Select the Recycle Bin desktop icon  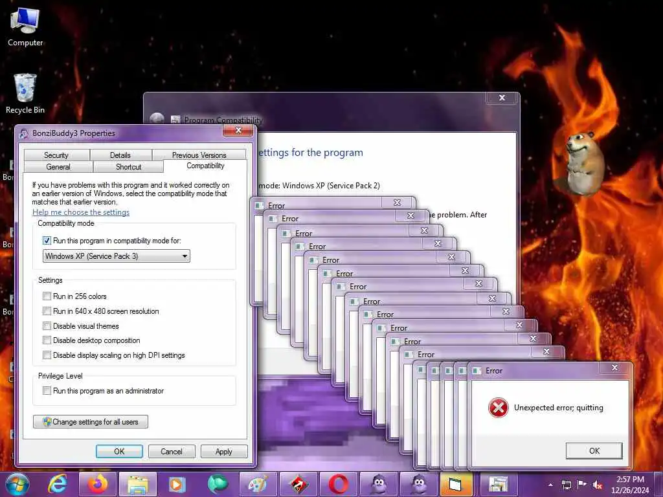25,94
